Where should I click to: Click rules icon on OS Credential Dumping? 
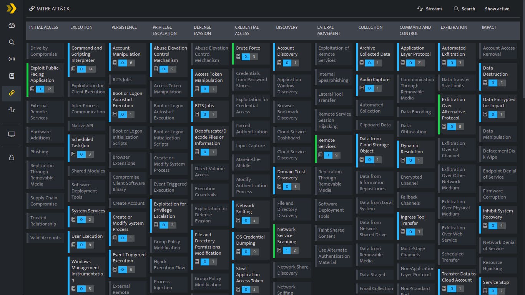pyautogui.click(x=238, y=252)
